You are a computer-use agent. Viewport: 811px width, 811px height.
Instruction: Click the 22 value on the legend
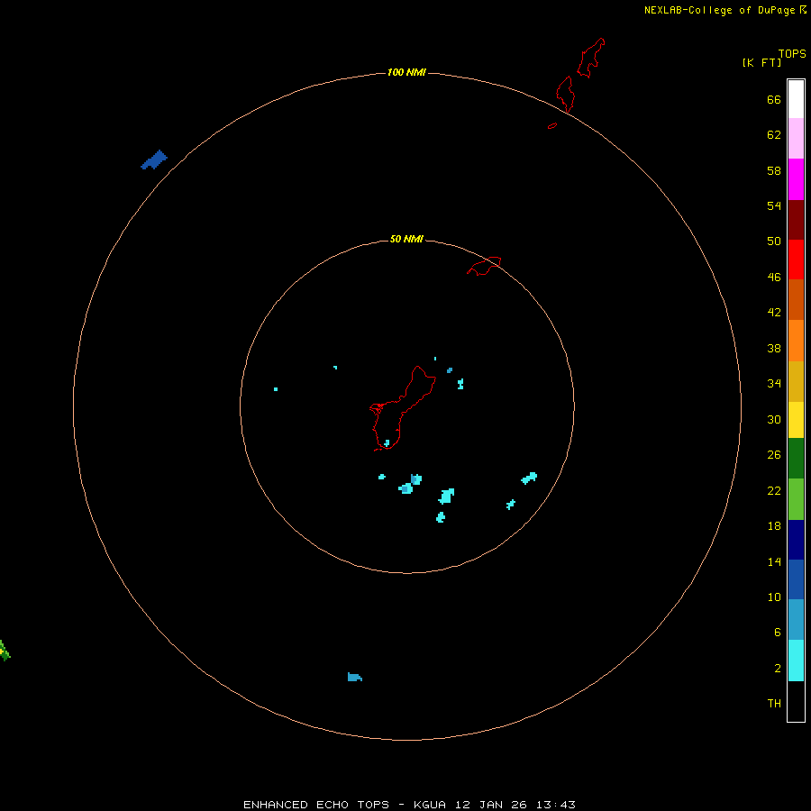(x=774, y=490)
